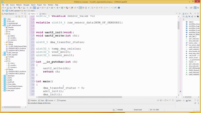
Task: Collapse the 14_ADC_Injected project
Action: pos(3,55)
